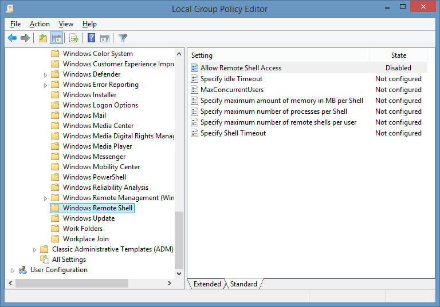Click folder icon of Windows Installer
Viewport: 440px width, 307px height.
point(55,94)
